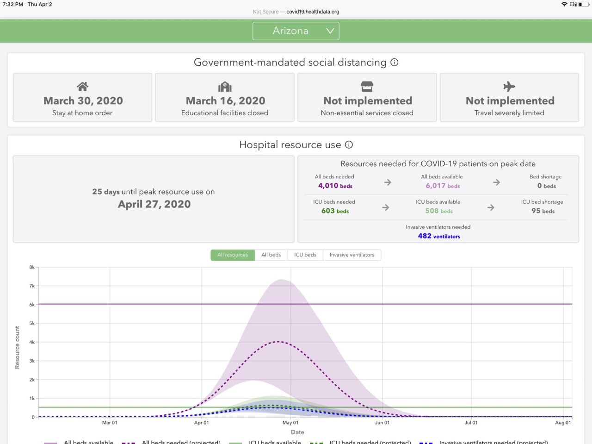Screen dimensions: 592x444
Task: Tap the headphones icon in status bar
Action: coord(573,4)
